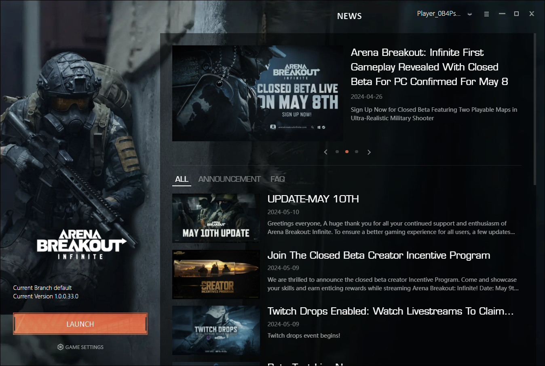Select the first carousel dot
This screenshot has width=545, height=366.
pyautogui.click(x=337, y=152)
